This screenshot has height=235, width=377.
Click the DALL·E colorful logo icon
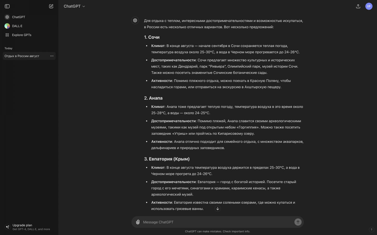click(x=7, y=26)
